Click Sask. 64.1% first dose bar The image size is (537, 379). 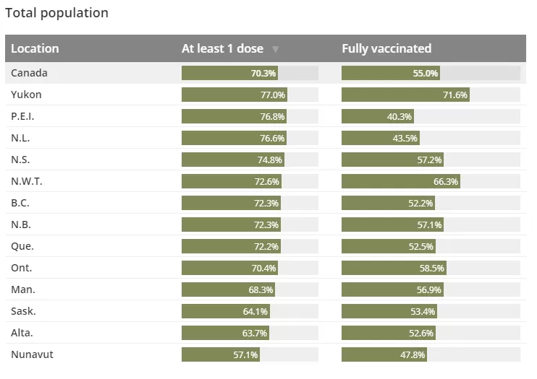pos(226,311)
